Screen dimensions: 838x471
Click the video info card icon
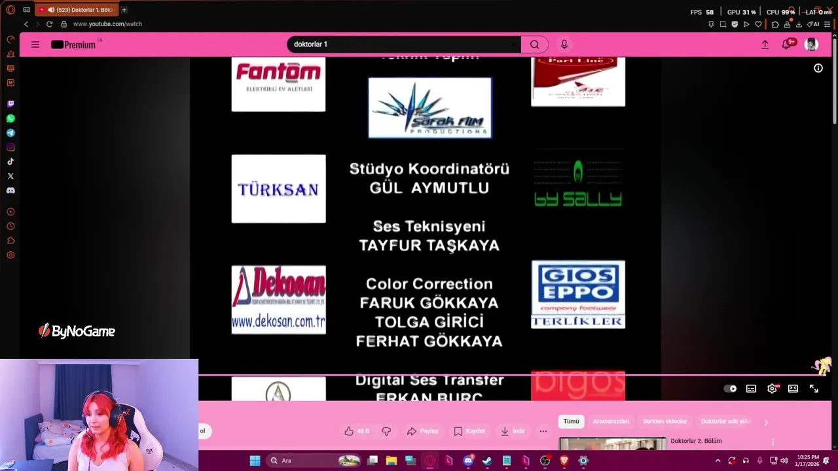818,68
